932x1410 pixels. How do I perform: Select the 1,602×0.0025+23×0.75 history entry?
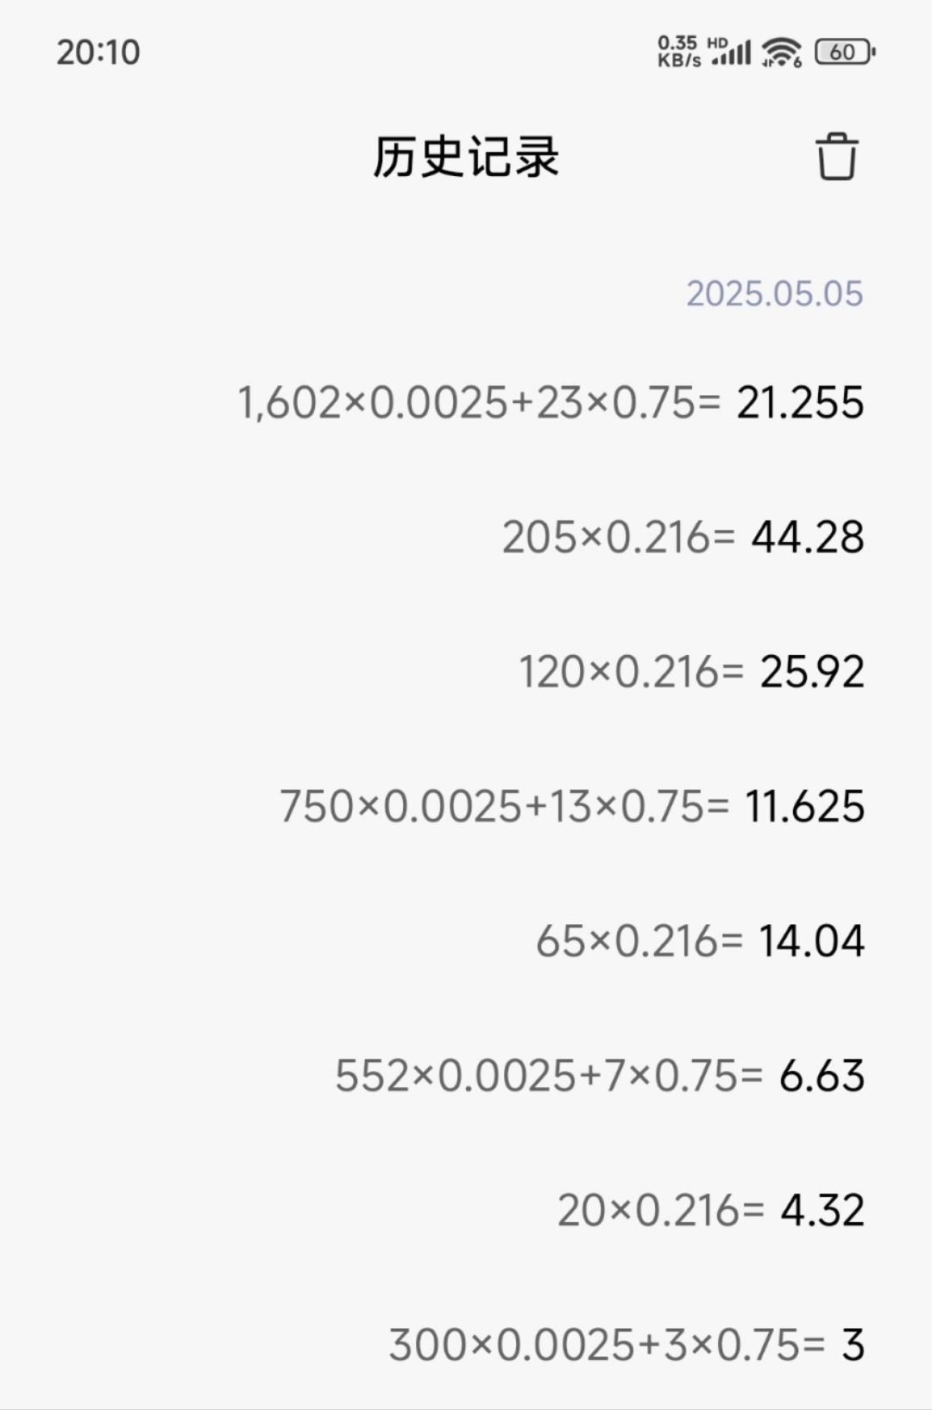tap(551, 403)
